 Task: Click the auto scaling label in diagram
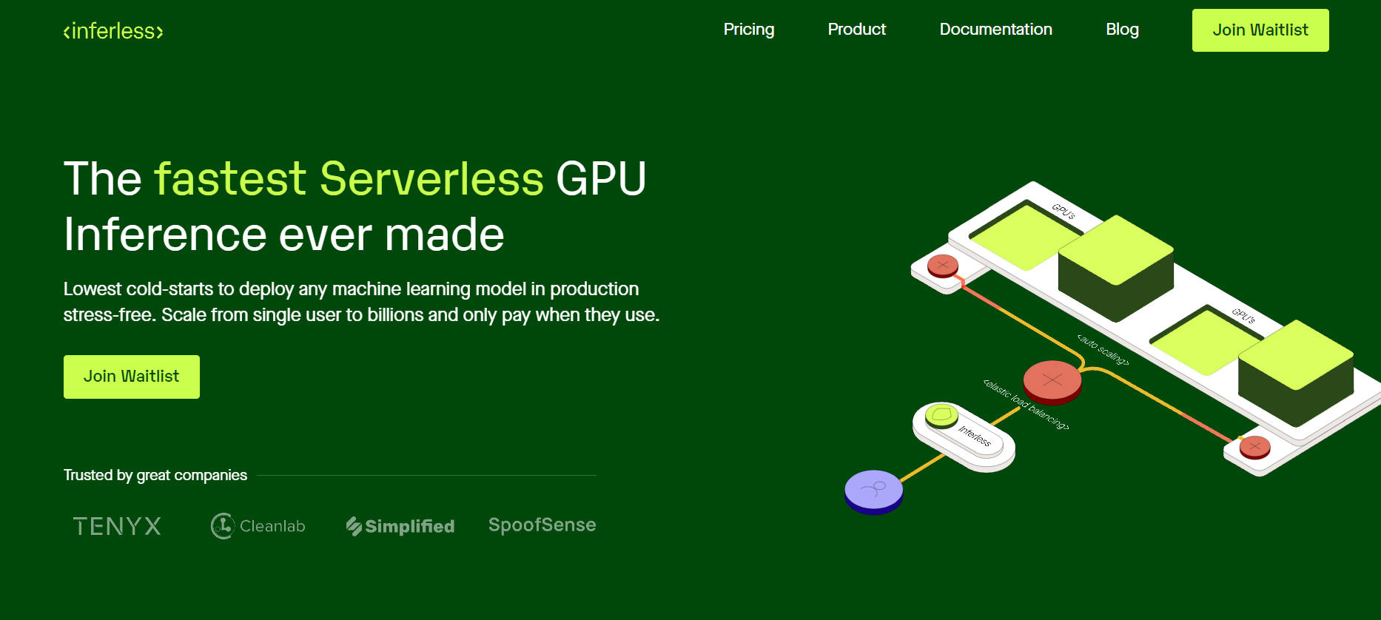[1103, 349]
